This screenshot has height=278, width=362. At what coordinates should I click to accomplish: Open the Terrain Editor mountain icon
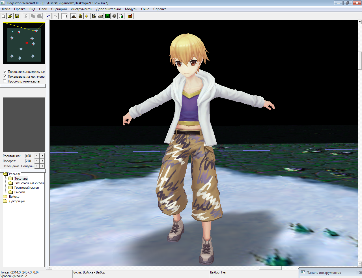pyautogui.click(x=74, y=16)
